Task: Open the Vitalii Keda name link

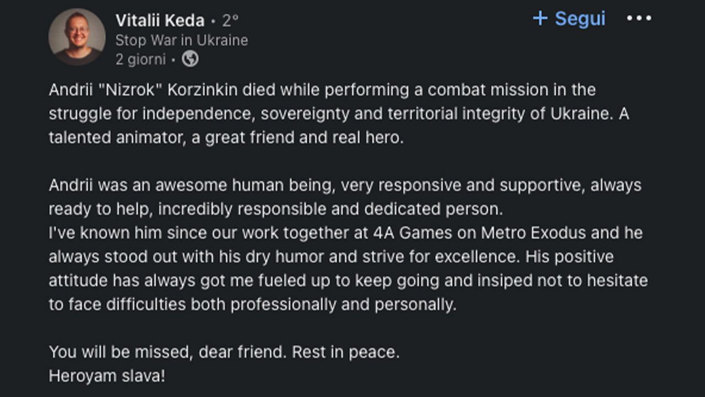Action: pos(160,20)
